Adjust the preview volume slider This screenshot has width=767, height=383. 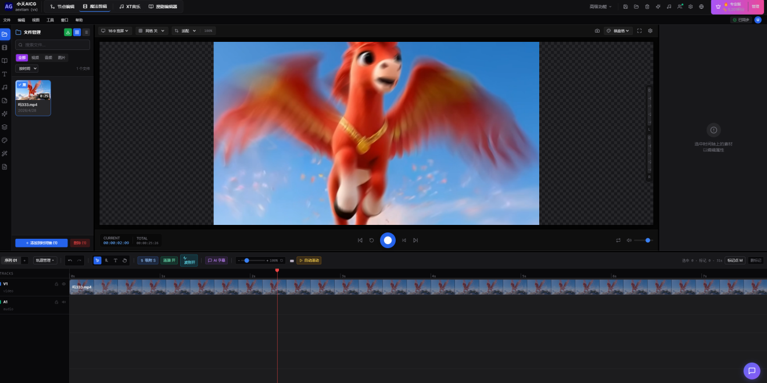click(x=643, y=240)
